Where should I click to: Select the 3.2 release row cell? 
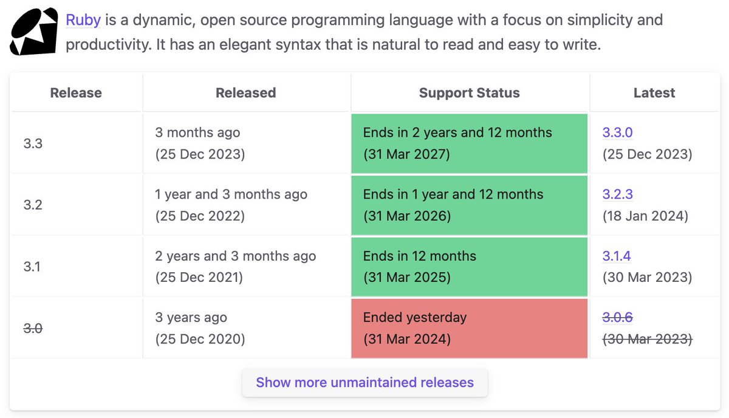point(77,205)
